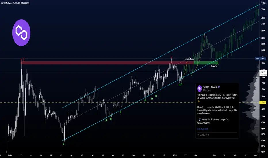Image resolution: width=268 pixels, height=158 pixels.
Task: Click the 5.4000 price axis label
Action: click(263, 24)
